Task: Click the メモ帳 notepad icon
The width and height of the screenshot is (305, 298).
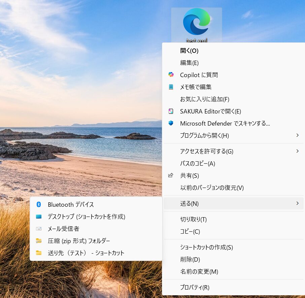Action: [171, 87]
